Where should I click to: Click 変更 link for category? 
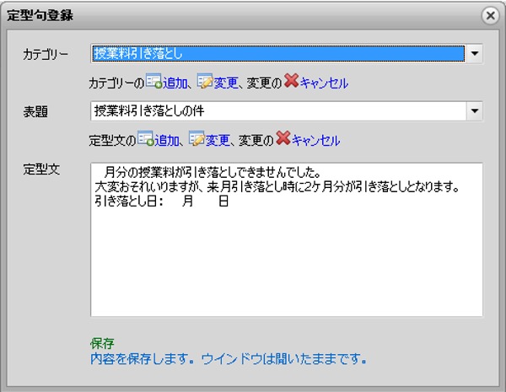(226, 83)
